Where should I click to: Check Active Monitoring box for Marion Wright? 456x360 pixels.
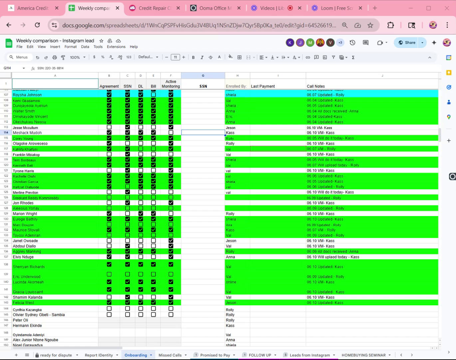[171, 214]
